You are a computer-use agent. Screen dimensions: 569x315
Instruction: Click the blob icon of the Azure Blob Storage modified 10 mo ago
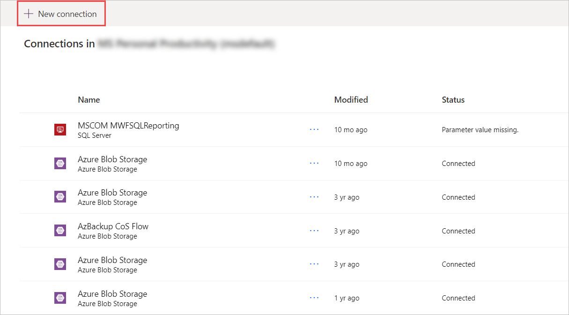click(60, 164)
